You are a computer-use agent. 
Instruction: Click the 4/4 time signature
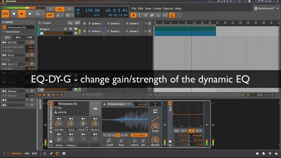(97, 15)
